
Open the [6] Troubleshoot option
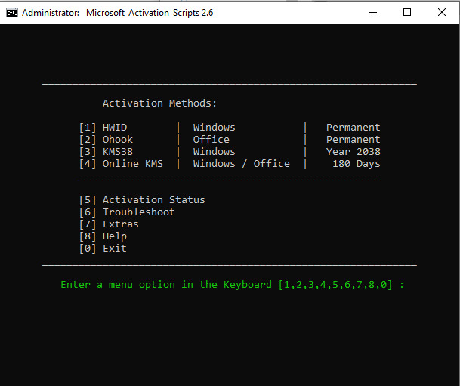pyautogui.click(x=127, y=212)
